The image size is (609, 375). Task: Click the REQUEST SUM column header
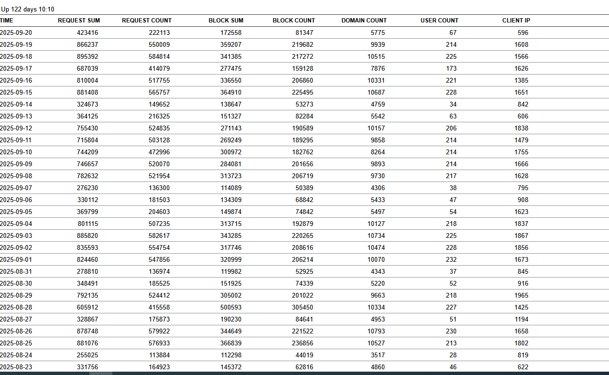[79, 21]
